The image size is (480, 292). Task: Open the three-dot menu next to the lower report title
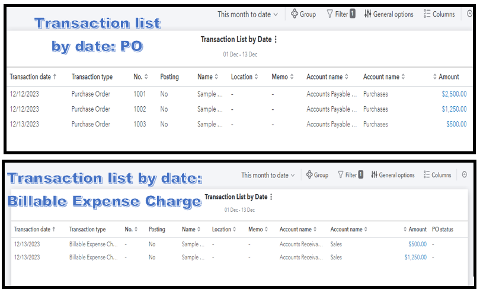271,197
